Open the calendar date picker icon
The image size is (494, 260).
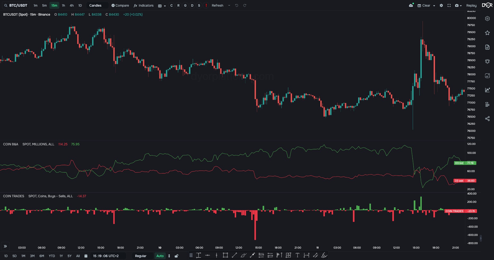tap(86, 256)
